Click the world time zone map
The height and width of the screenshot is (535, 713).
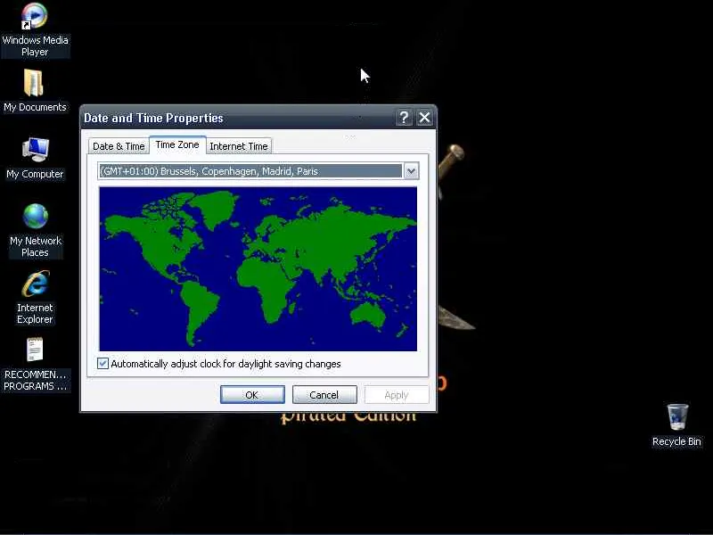pos(258,268)
